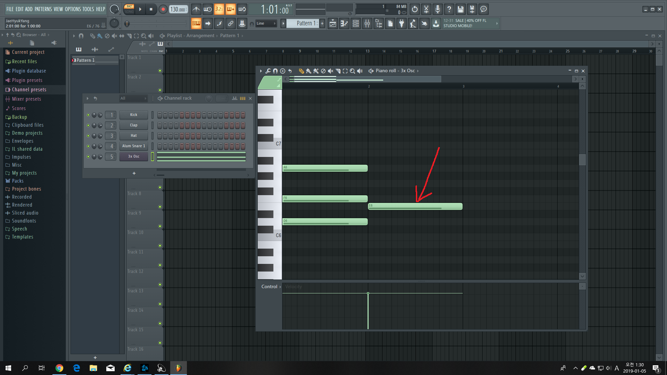Click the Play button in transport

(x=140, y=9)
